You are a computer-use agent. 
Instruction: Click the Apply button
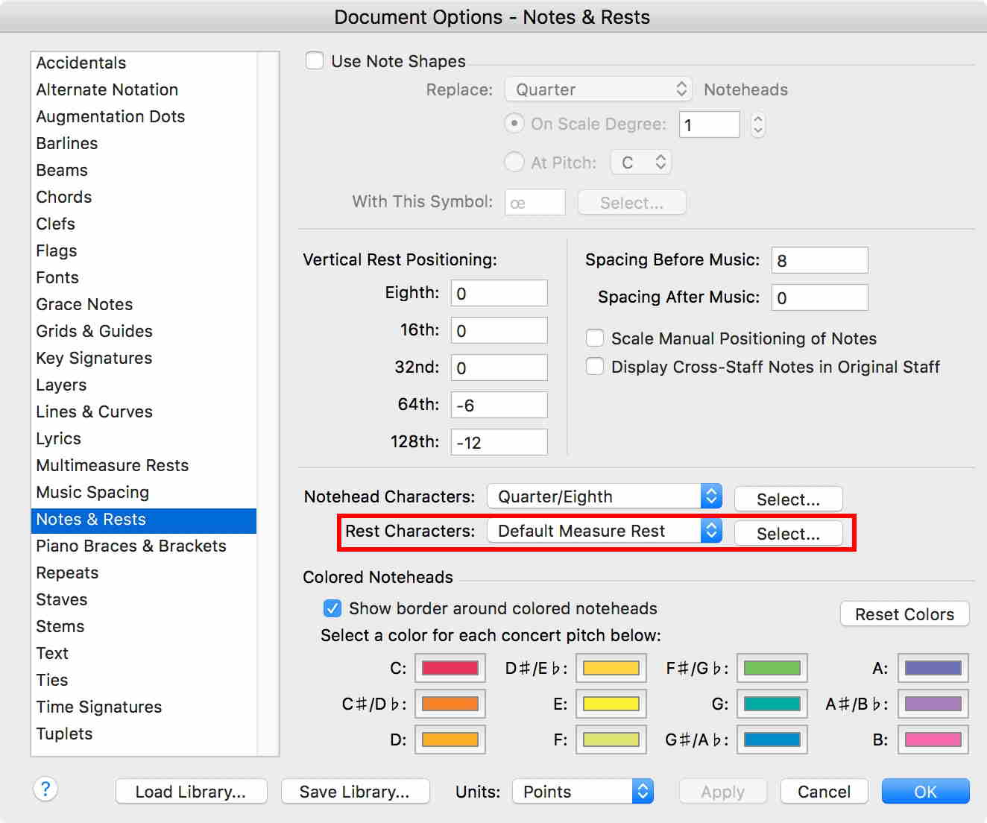point(723,792)
